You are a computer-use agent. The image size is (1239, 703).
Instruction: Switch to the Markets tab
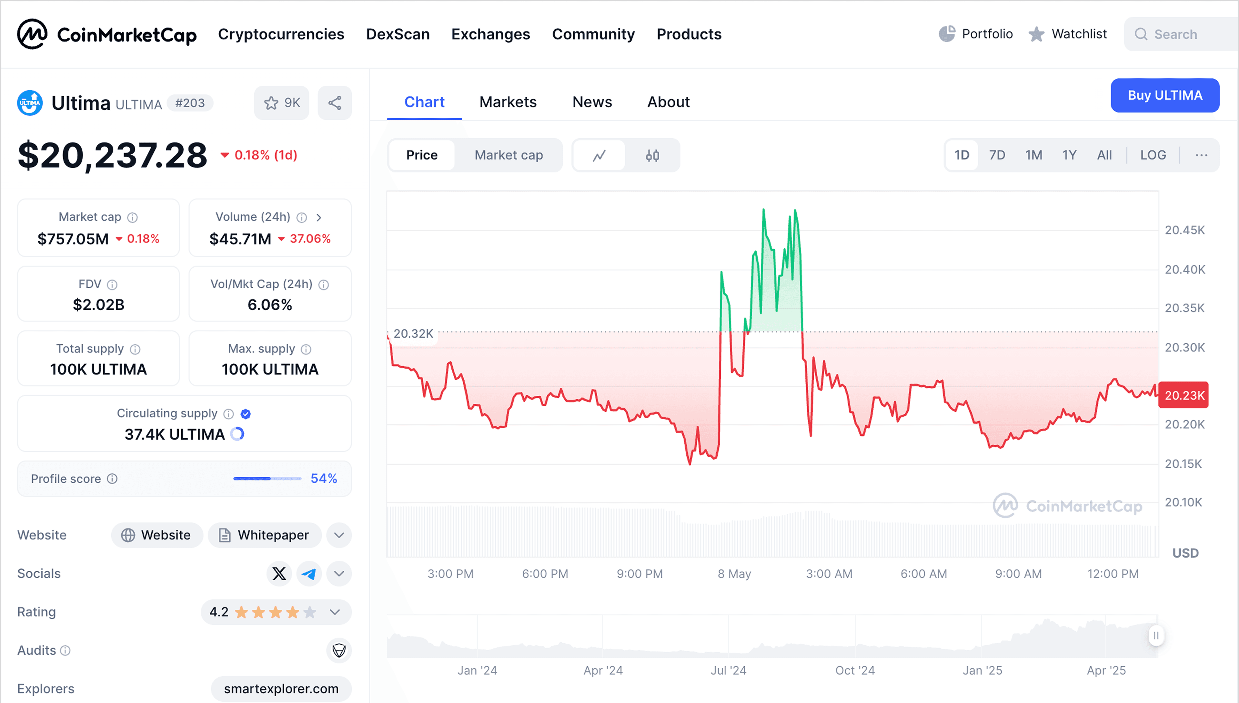coord(508,102)
